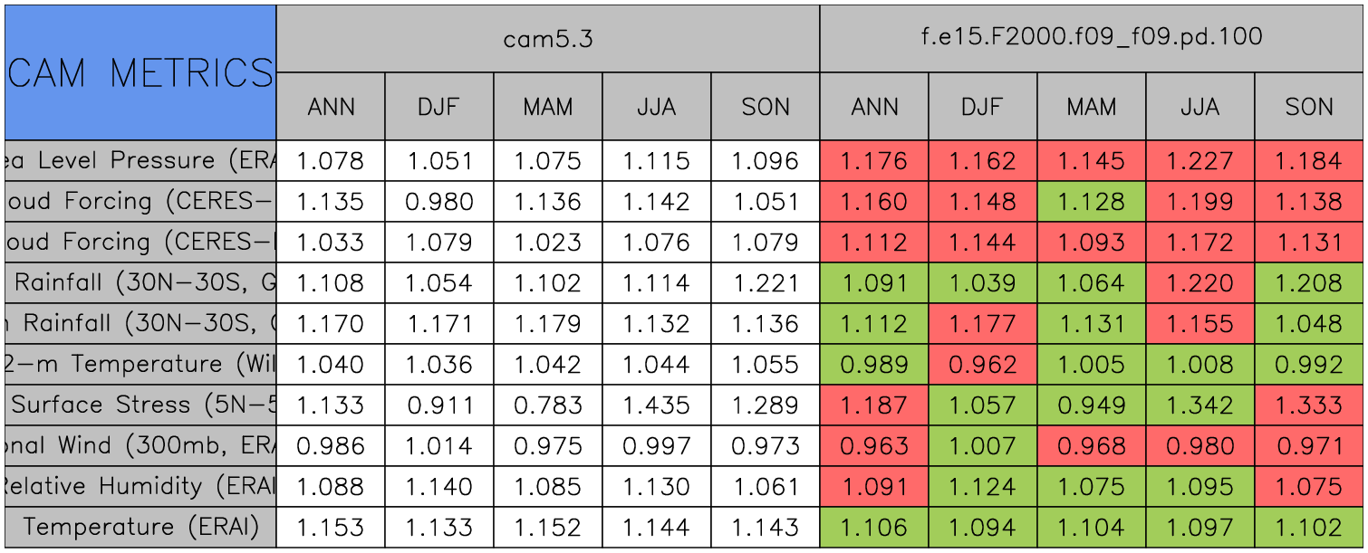The width and height of the screenshot is (1368, 553).
Task: Click the DJF header under cam5.3
Action: click(439, 107)
